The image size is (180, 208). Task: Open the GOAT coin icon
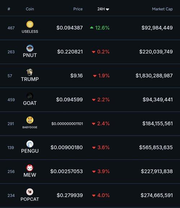[30, 96]
